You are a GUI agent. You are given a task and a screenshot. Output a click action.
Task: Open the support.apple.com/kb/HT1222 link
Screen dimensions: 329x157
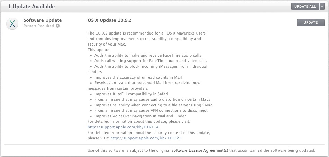(146, 138)
